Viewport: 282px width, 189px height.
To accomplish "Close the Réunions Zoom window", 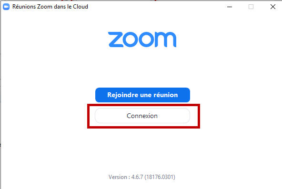I will pyautogui.click(x=273, y=7).
